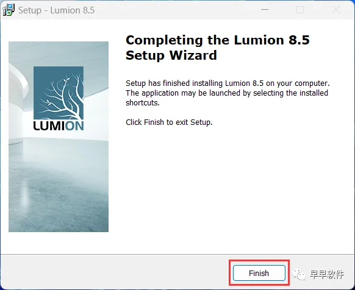Click the WeChat watermark icon beside Finish
Viewport: 355px width, 290px height.
pos(299,274)
